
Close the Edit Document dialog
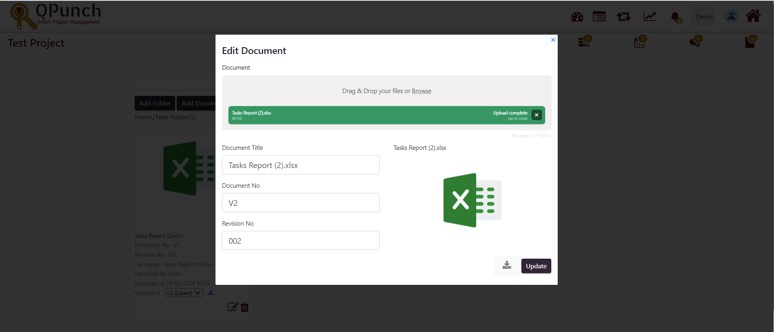pos(553,39)
